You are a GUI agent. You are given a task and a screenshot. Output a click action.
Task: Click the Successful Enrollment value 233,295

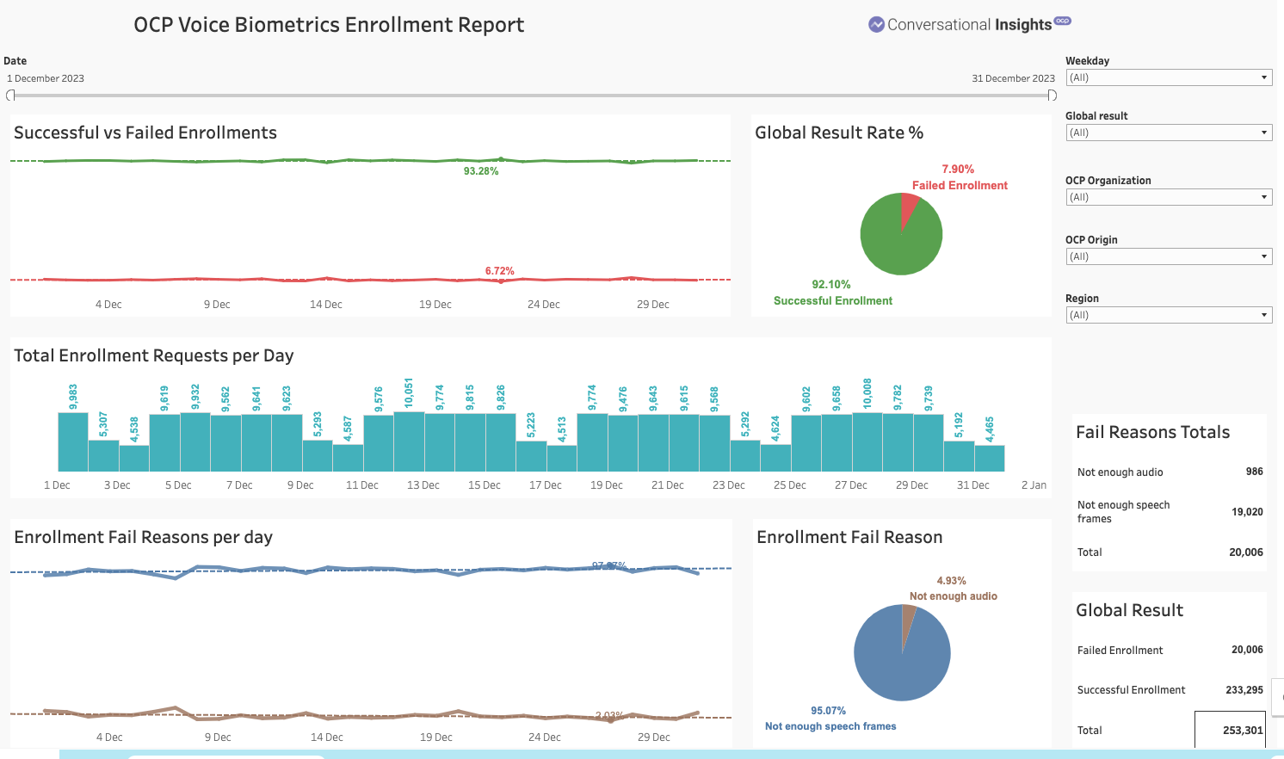[1244, 690]
